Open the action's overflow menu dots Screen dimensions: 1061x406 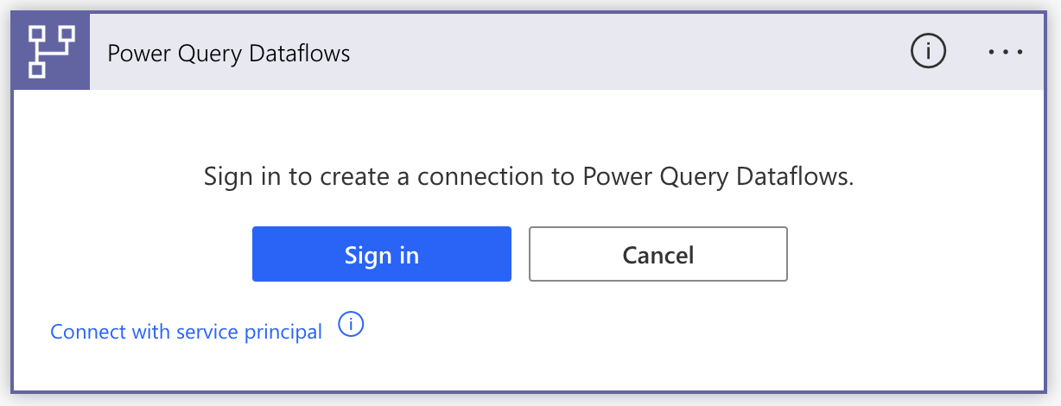coord(1006,53)
